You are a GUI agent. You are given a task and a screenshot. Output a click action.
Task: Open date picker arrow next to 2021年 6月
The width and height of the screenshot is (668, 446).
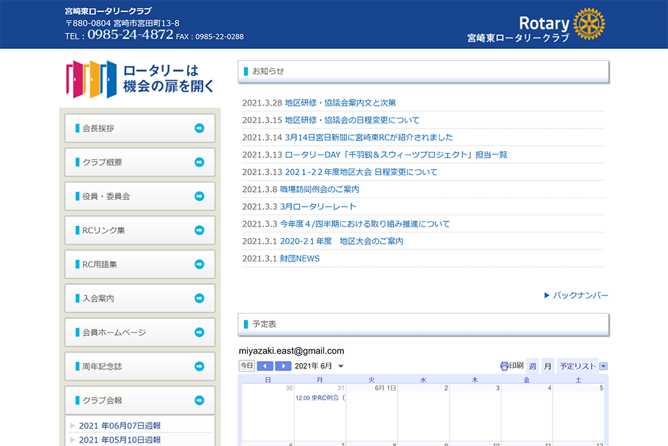click(341, 366)
